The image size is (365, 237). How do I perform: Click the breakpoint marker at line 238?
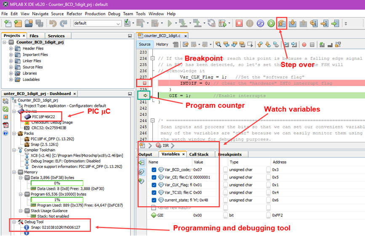144,83
